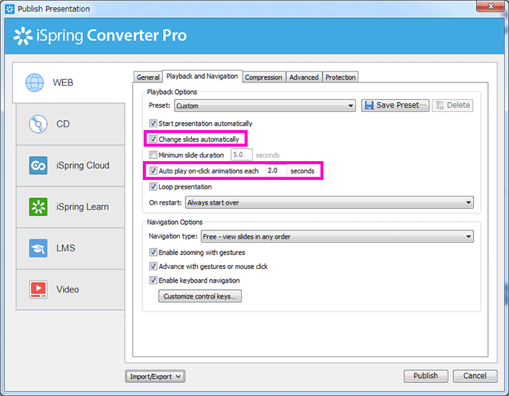Click the Publish button
The image size is (509, 396).
(x=425, y=376)
